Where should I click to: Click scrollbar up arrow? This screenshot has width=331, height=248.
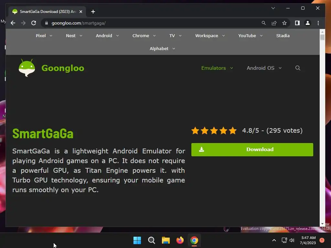322,32
